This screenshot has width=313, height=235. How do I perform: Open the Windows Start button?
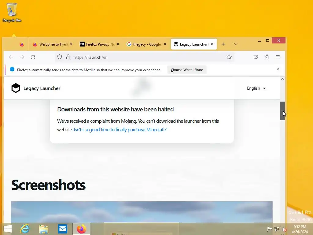pyautogui.click(x=8, y=229)
